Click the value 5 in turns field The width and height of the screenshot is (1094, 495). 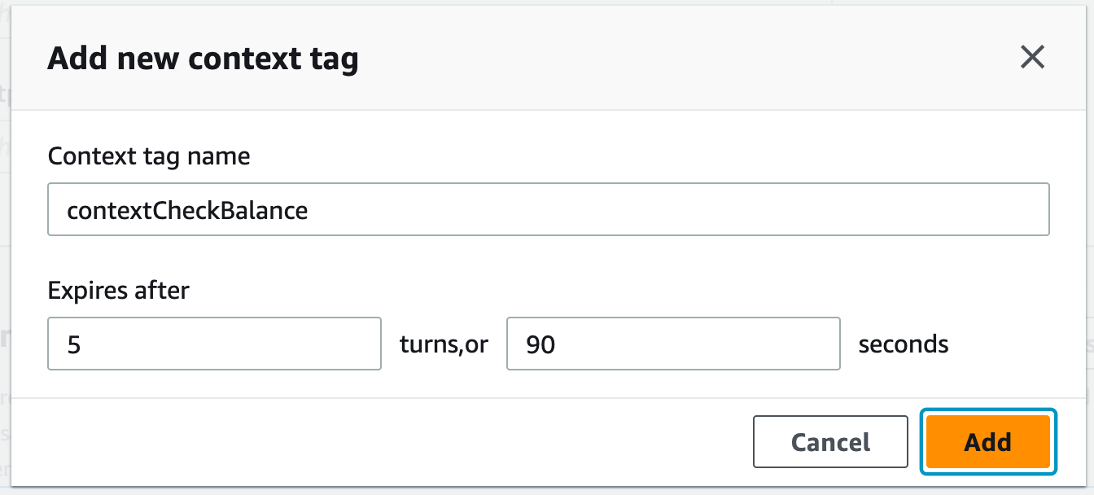tap(74, 345)
